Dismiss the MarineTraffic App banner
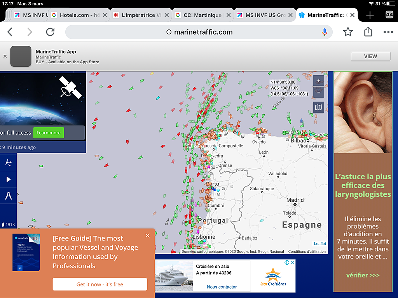The image size is (398, 298). 5,56
